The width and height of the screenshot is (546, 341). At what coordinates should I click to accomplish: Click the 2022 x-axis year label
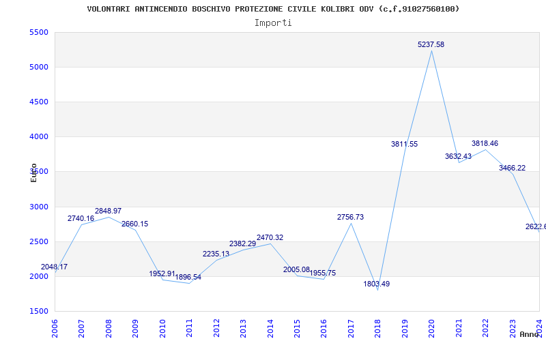(x=486, y=329)
